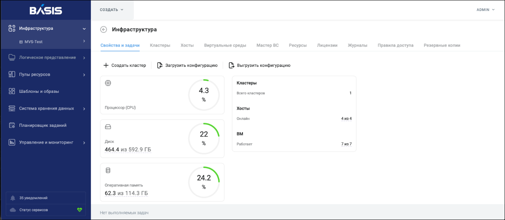Click the Basis logo
505x220 pixels.
45,10
